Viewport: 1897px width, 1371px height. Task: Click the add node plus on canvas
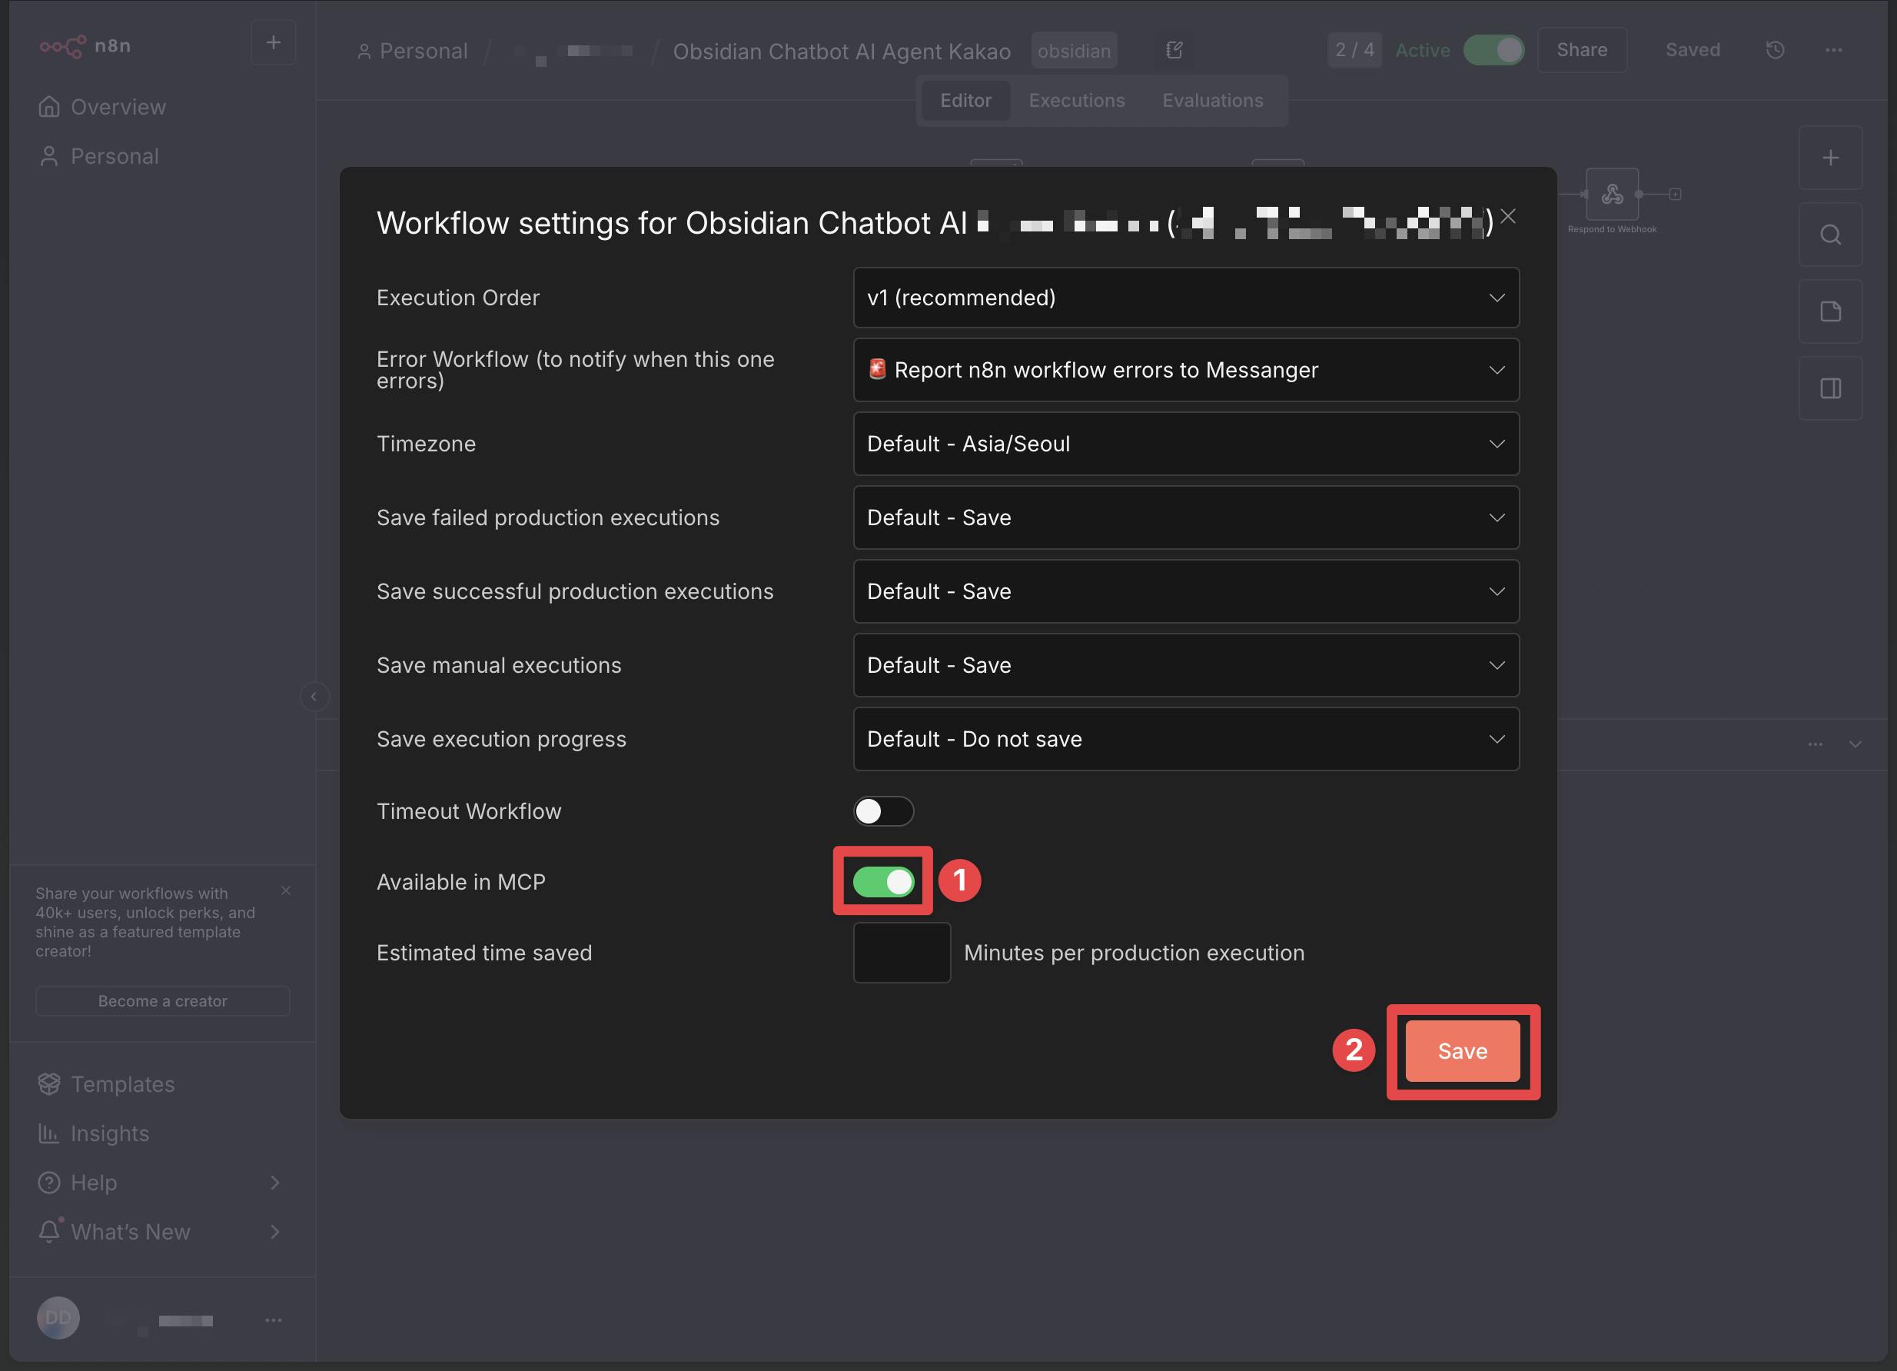(x=1830, y=158)
